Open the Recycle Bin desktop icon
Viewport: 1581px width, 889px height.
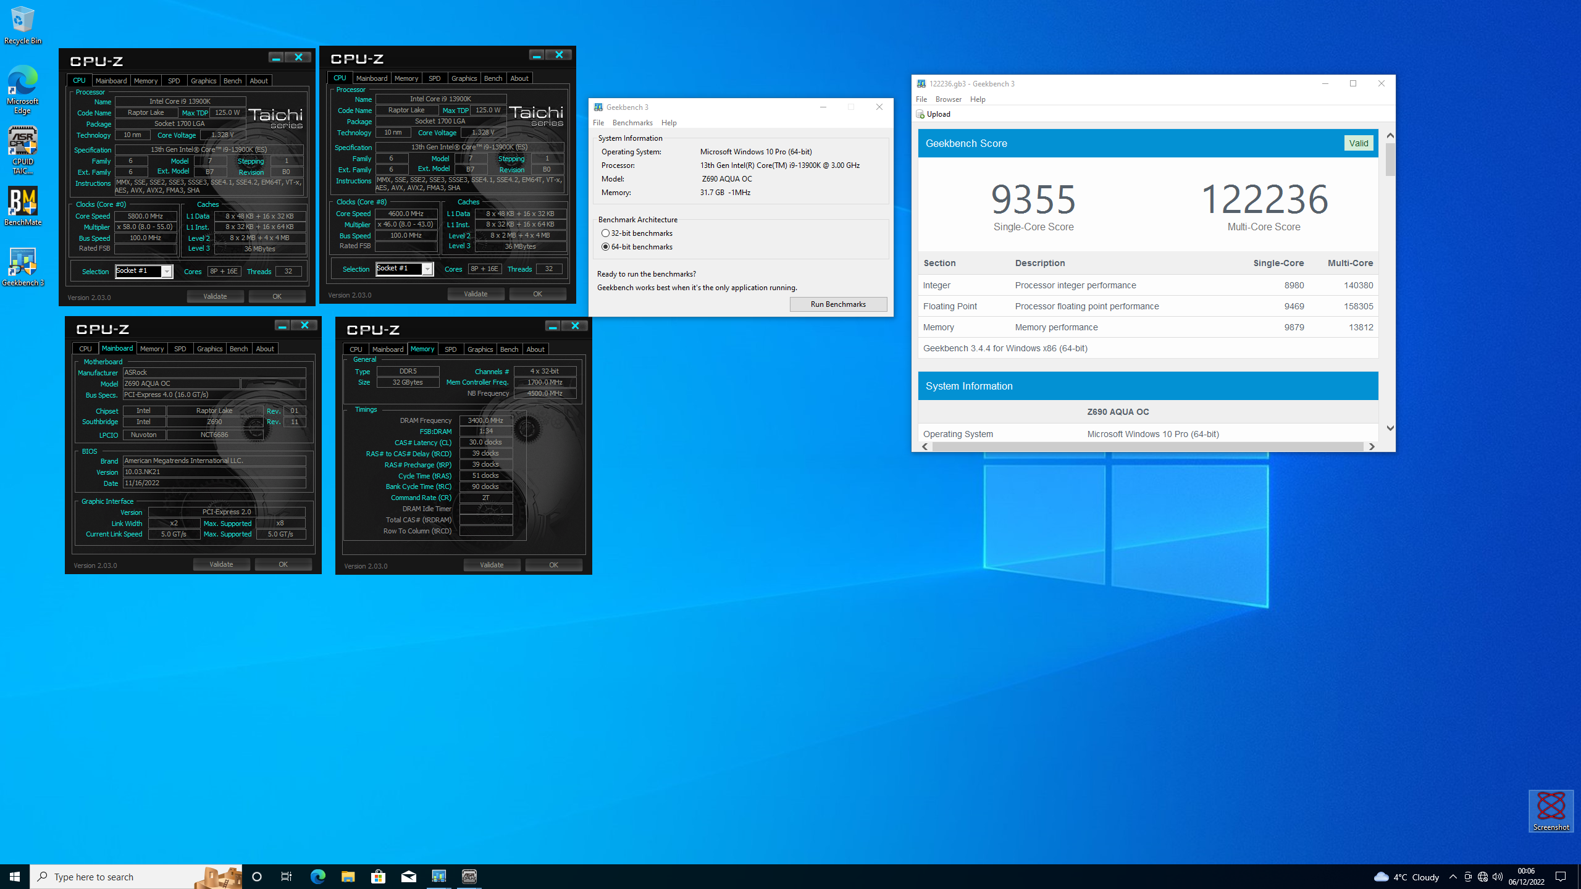(23, 26)
